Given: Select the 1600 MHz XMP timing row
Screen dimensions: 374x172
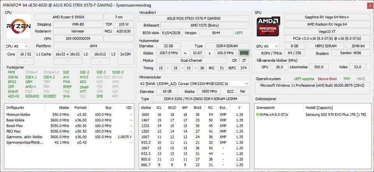Looking at the screenshot, I should click(x=194, y=115).
